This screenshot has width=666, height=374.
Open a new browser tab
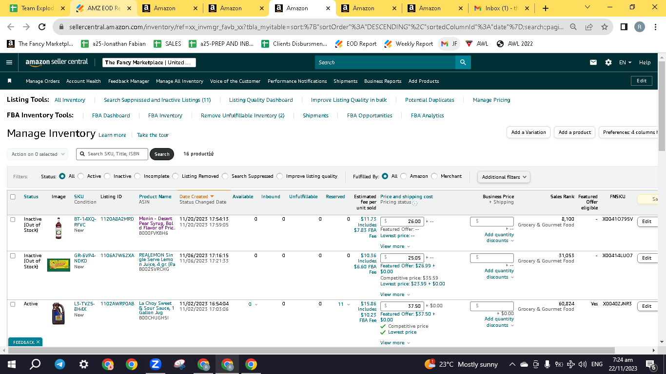pyautogui.click(x=546, y=8)
